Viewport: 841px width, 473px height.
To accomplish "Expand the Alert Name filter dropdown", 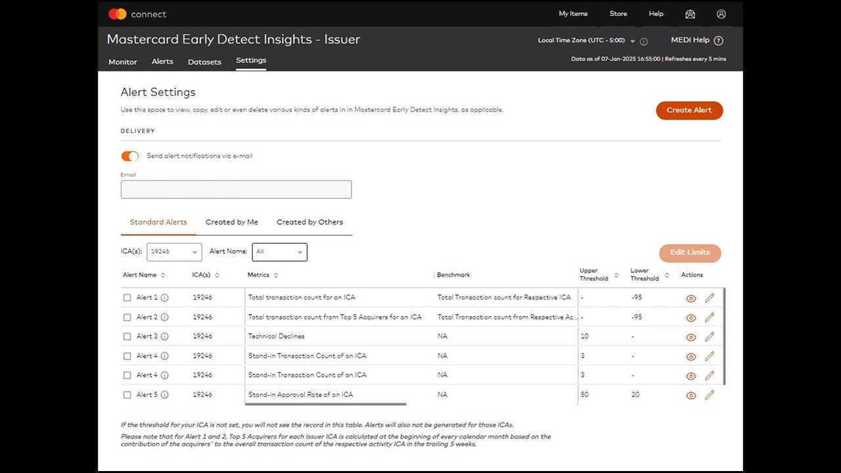I will pos(279,252).
